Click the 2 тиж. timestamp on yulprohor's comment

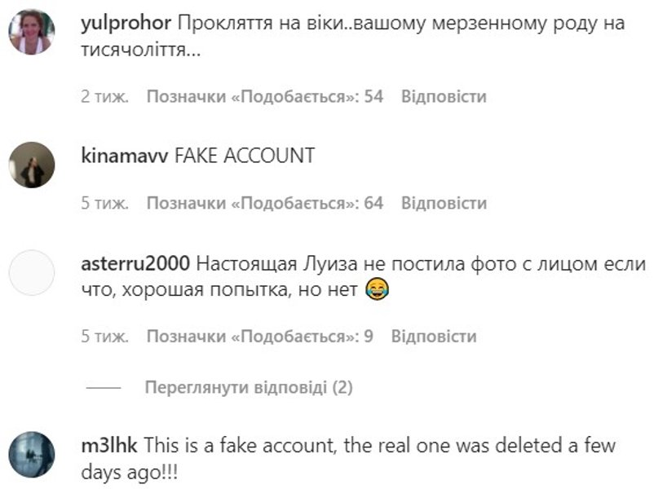tap(104, 97)
